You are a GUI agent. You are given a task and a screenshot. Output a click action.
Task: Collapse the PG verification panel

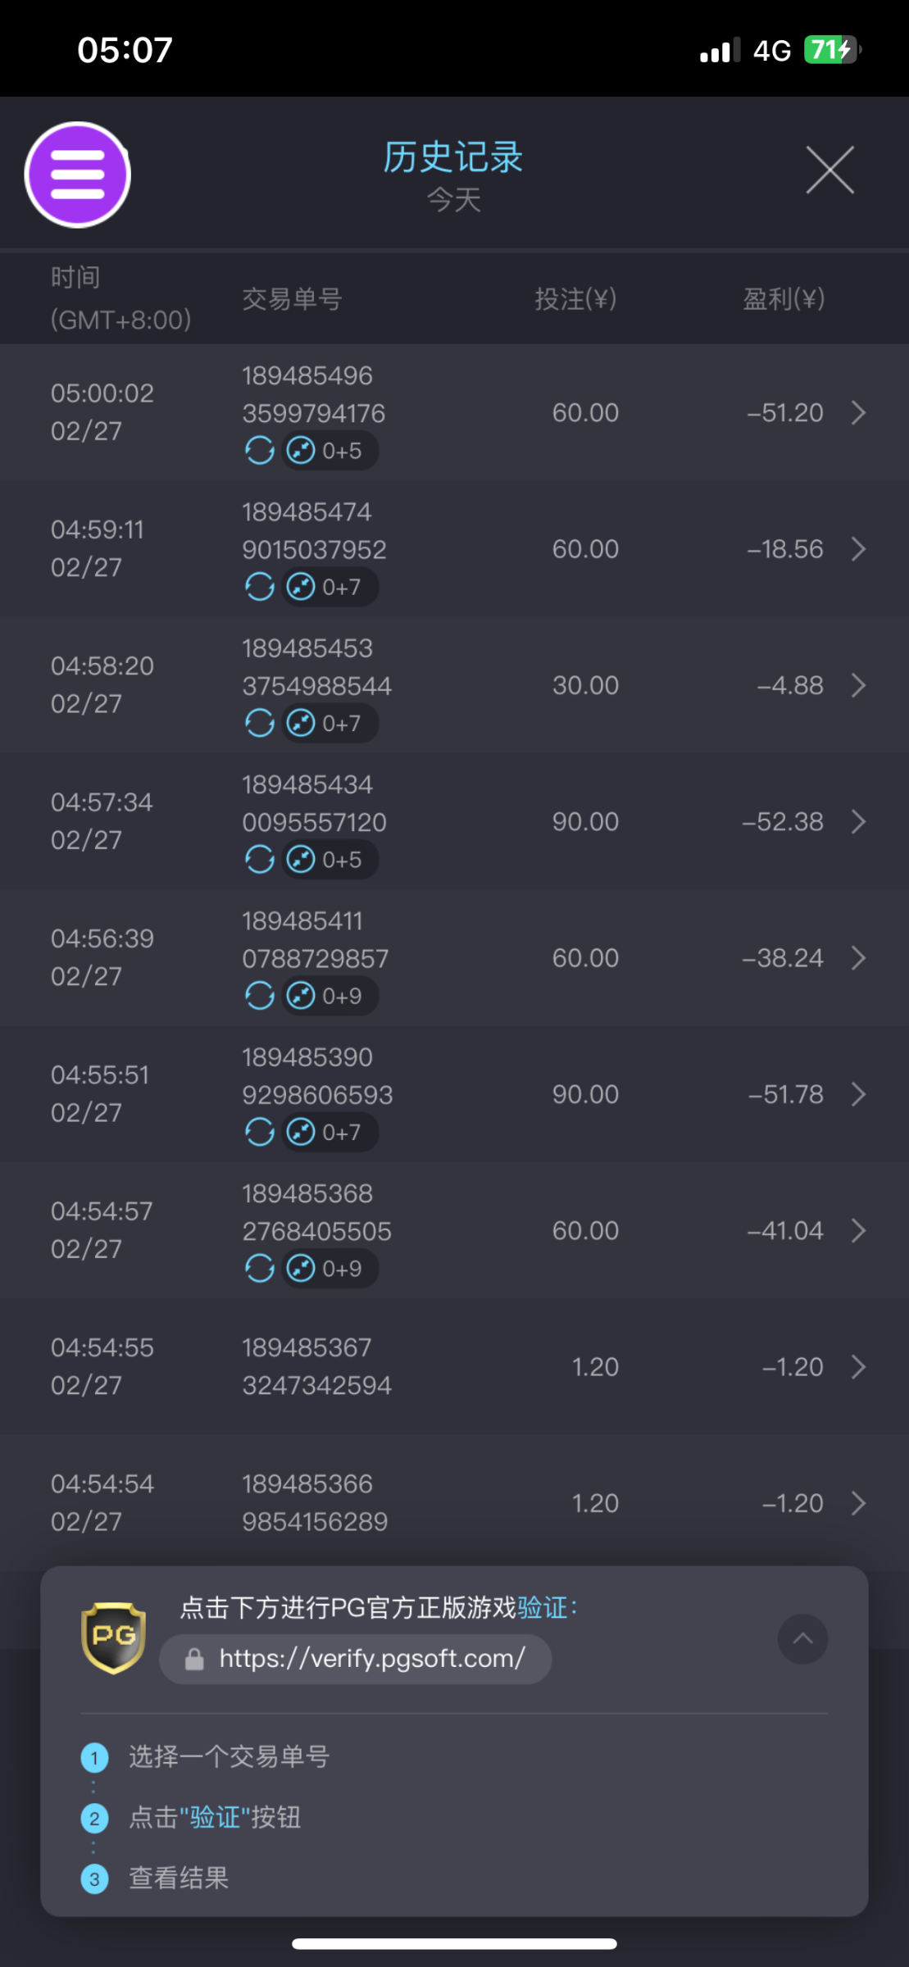pyautogui.click(x=802, y=1638)
